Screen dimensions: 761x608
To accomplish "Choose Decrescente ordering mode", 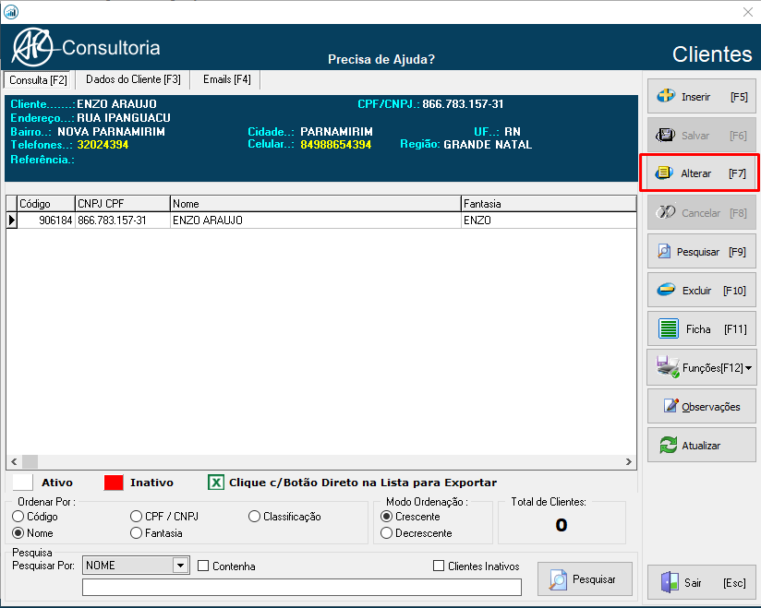I will tap(386, 533).
